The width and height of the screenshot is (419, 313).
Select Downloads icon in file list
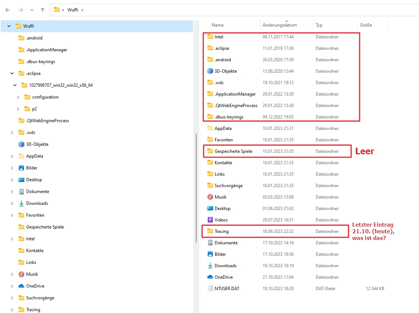pos(210,266)
